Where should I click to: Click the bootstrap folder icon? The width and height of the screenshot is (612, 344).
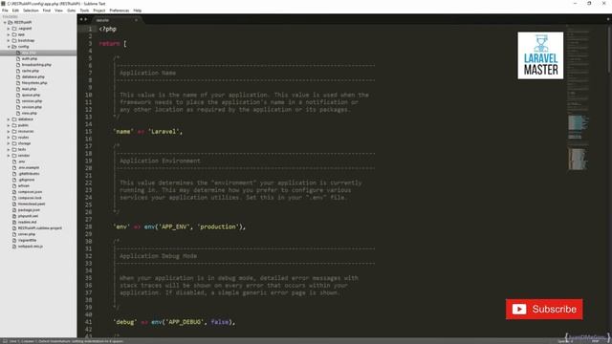14,40
